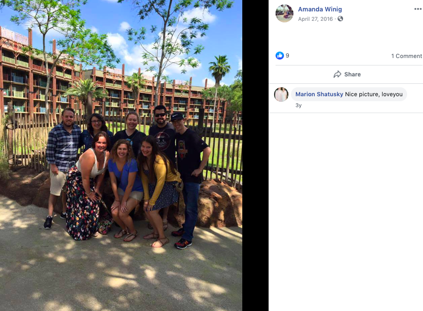Open Amanda Winig's profile picture

[x=284, y=13]
